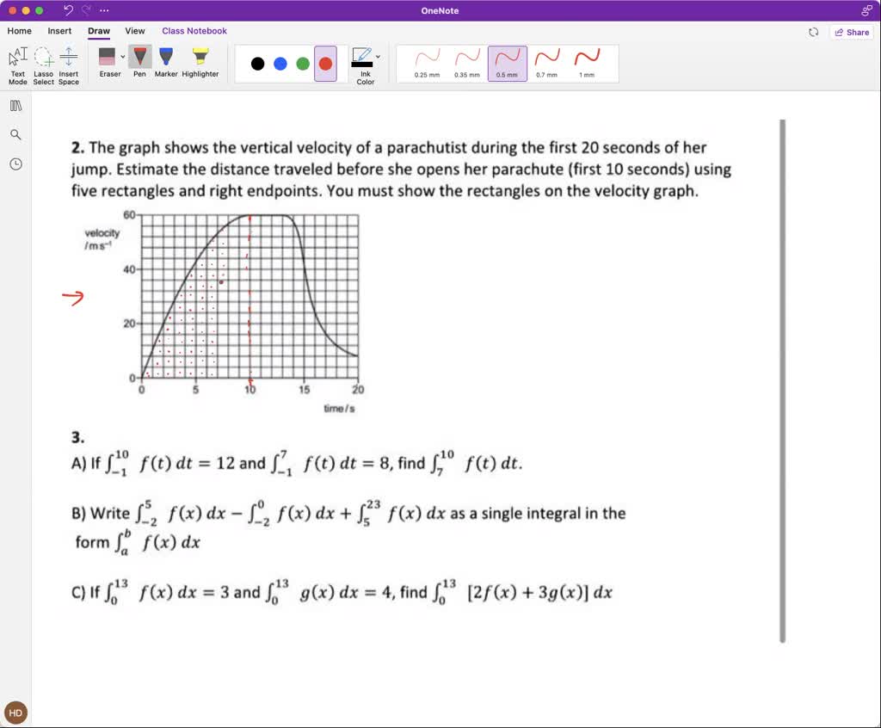Viewport: 881px width, 728px height.
Task: Click the Share button
Action: (x=852, y=32)
